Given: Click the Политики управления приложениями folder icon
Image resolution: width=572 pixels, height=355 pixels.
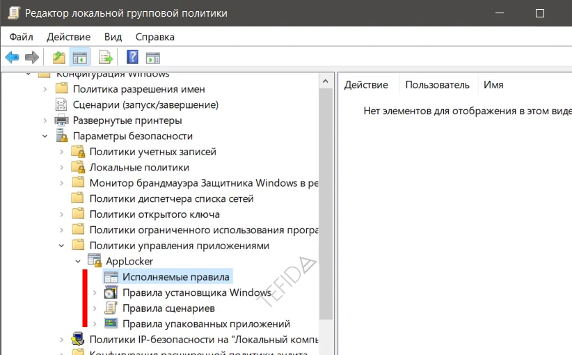Looking at the screenshot, I should click(78, 245).
